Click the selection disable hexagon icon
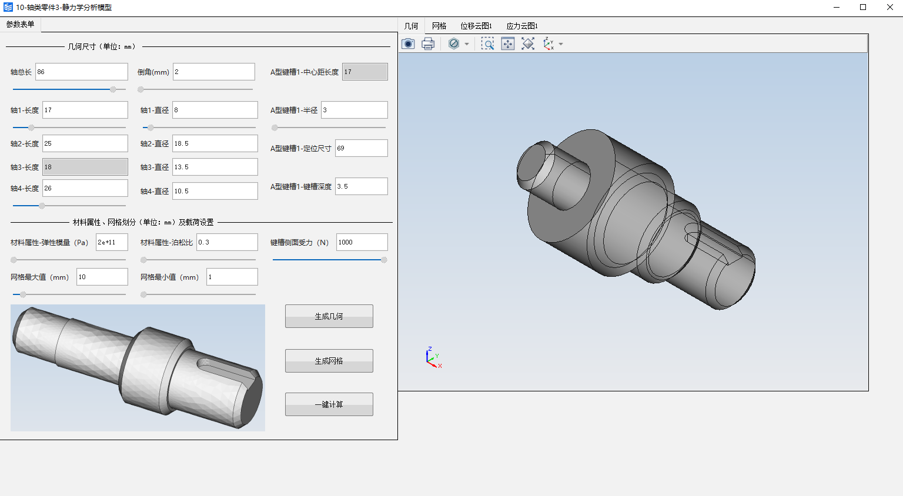Image resolution: width=903 pixels, height=496 pixels. point(453,44)
